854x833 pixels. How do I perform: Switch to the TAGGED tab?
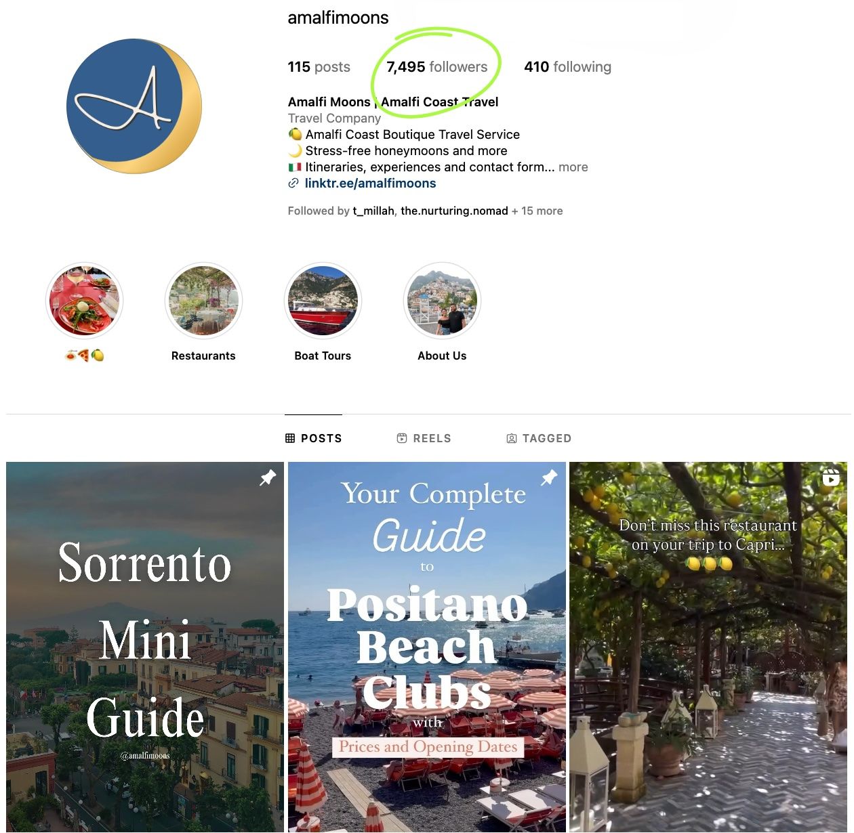pyautogui.click(x=539, y=438)
